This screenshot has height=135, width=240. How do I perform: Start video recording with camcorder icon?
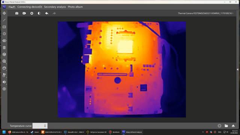point(24,13)
